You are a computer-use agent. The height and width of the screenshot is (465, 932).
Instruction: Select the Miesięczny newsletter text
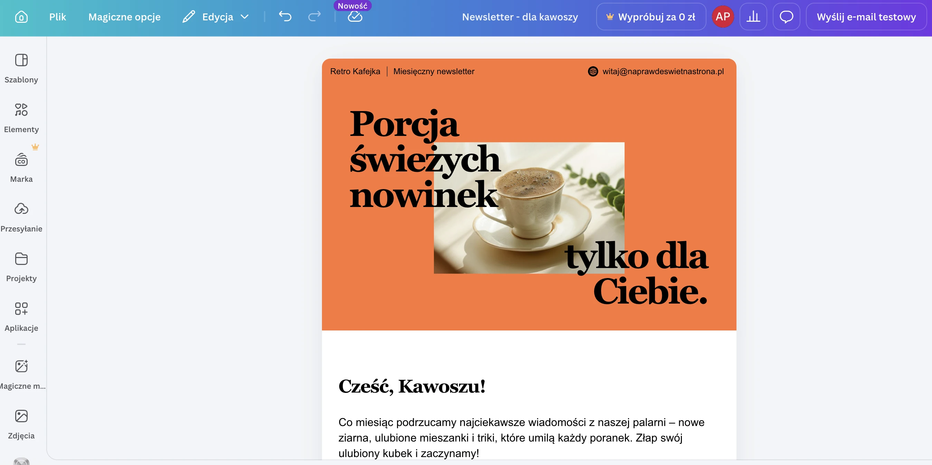[x=434, y=71]
